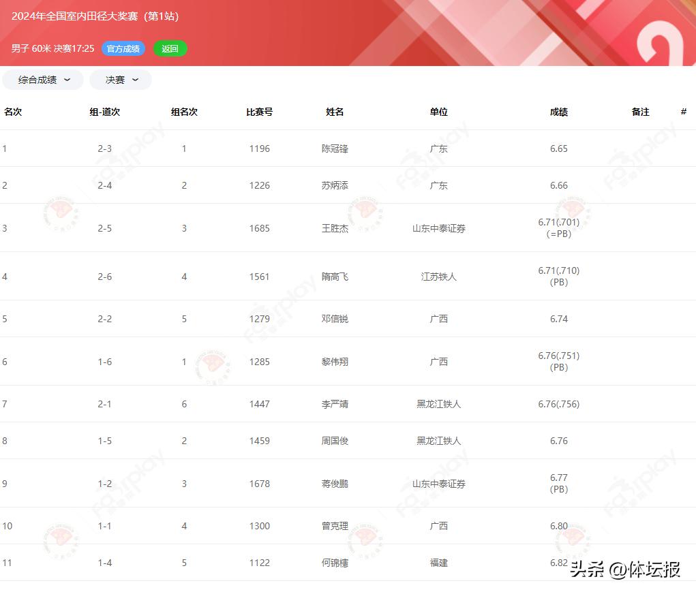Click the chevron arrow beside 综合成绩

coord(67,80)
